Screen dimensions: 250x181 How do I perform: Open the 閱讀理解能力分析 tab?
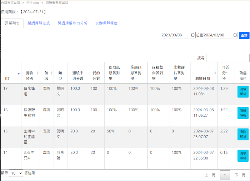(x=72, y=23)
